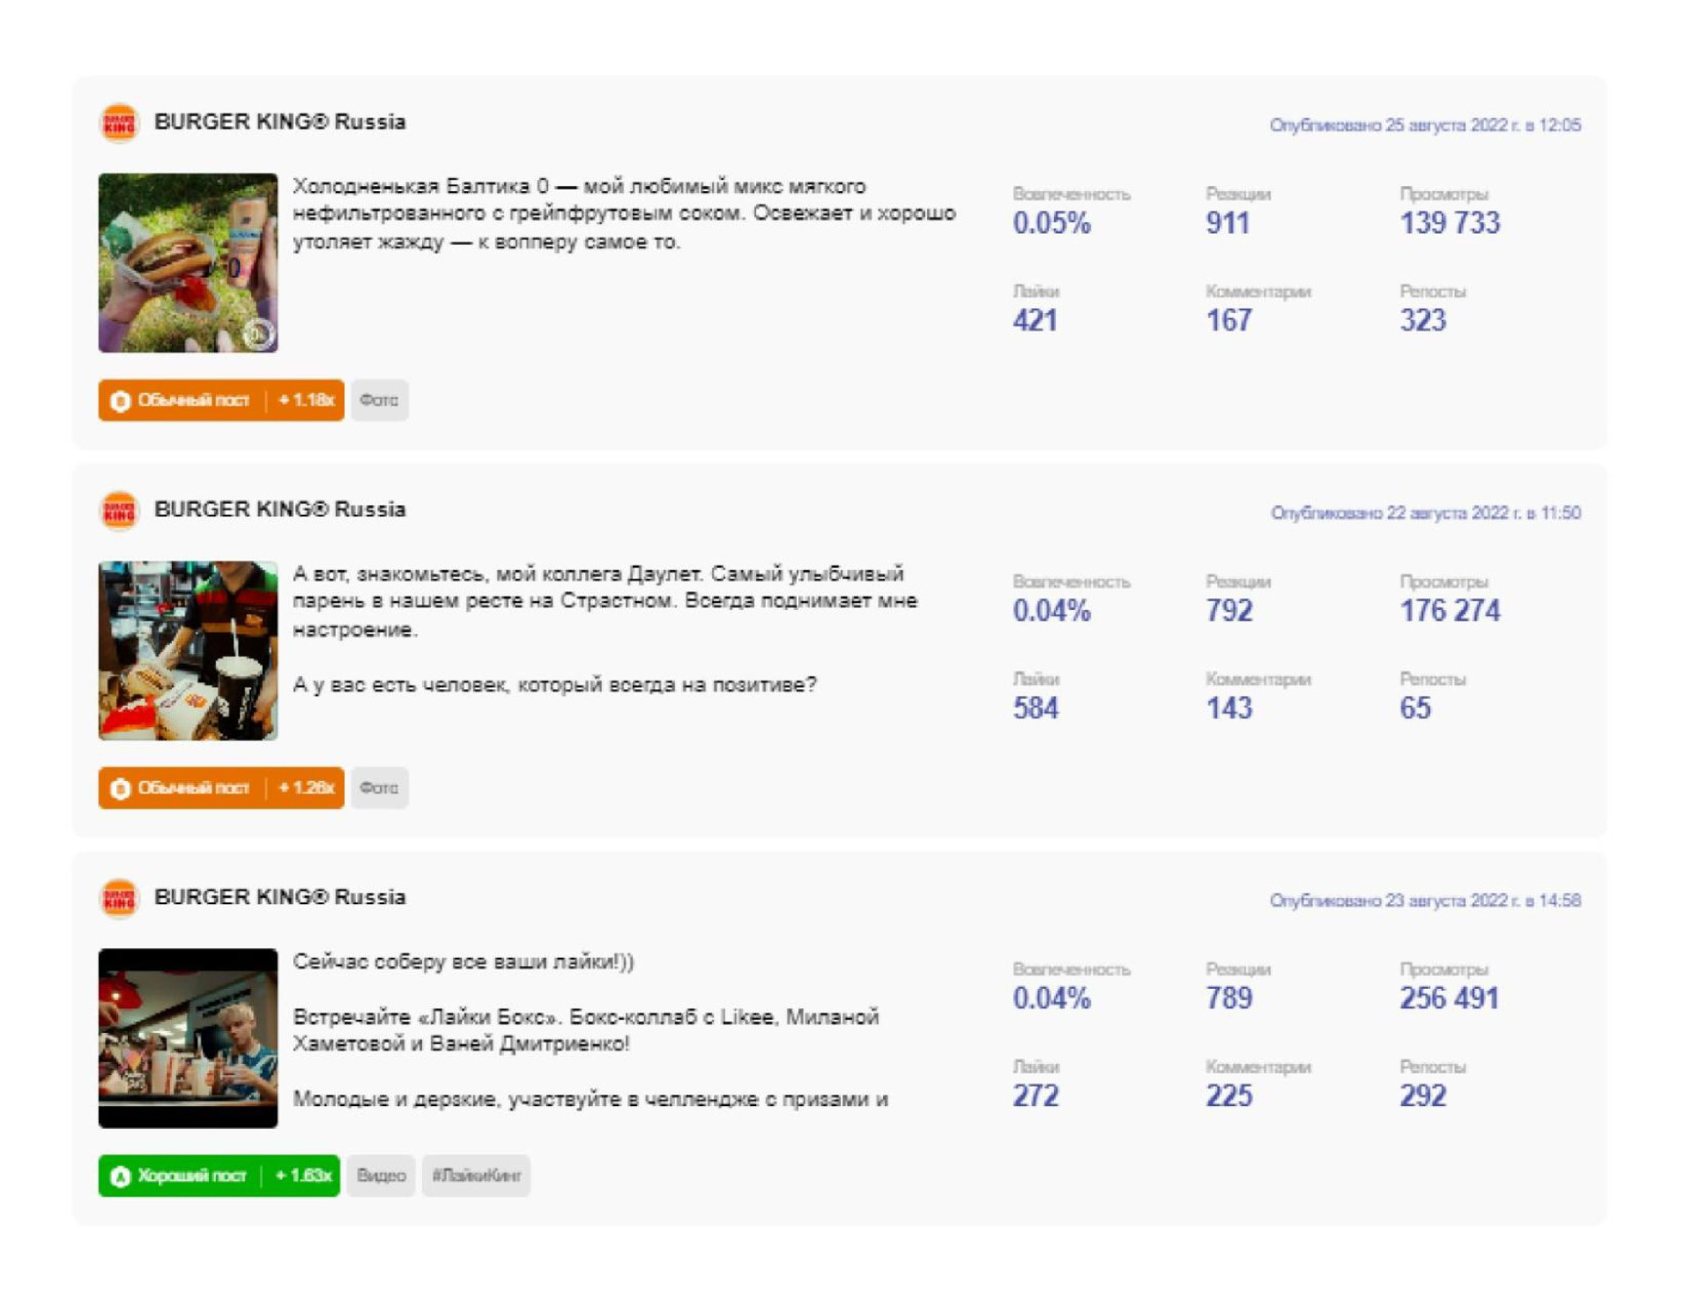Open the '#ЛайкиКинг' hashtag tag
Image resolution: width=1692 pixels, height=1307 pixels.
pyautogui.click(x=476, y=1176)
